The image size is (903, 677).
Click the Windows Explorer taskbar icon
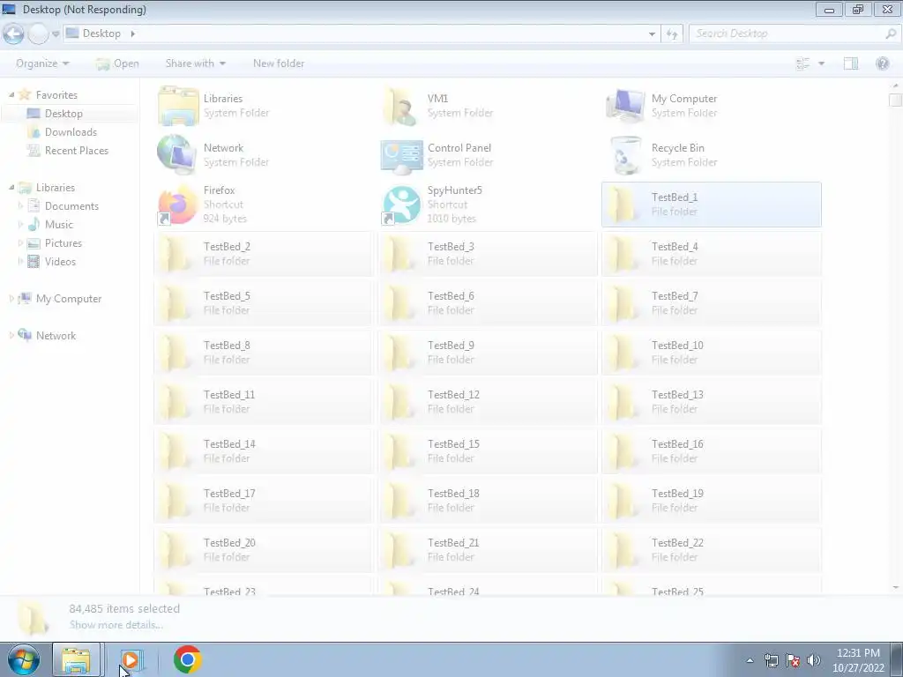[x=77, y=659]
